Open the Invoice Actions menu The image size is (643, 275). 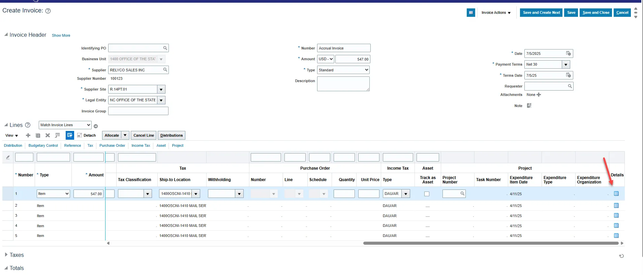click(496, 13)
